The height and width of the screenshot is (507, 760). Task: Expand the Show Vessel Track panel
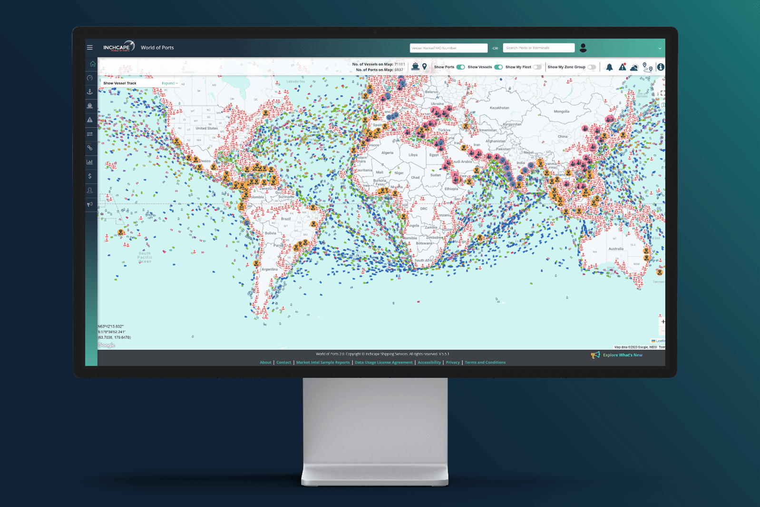tap(169, 83)
